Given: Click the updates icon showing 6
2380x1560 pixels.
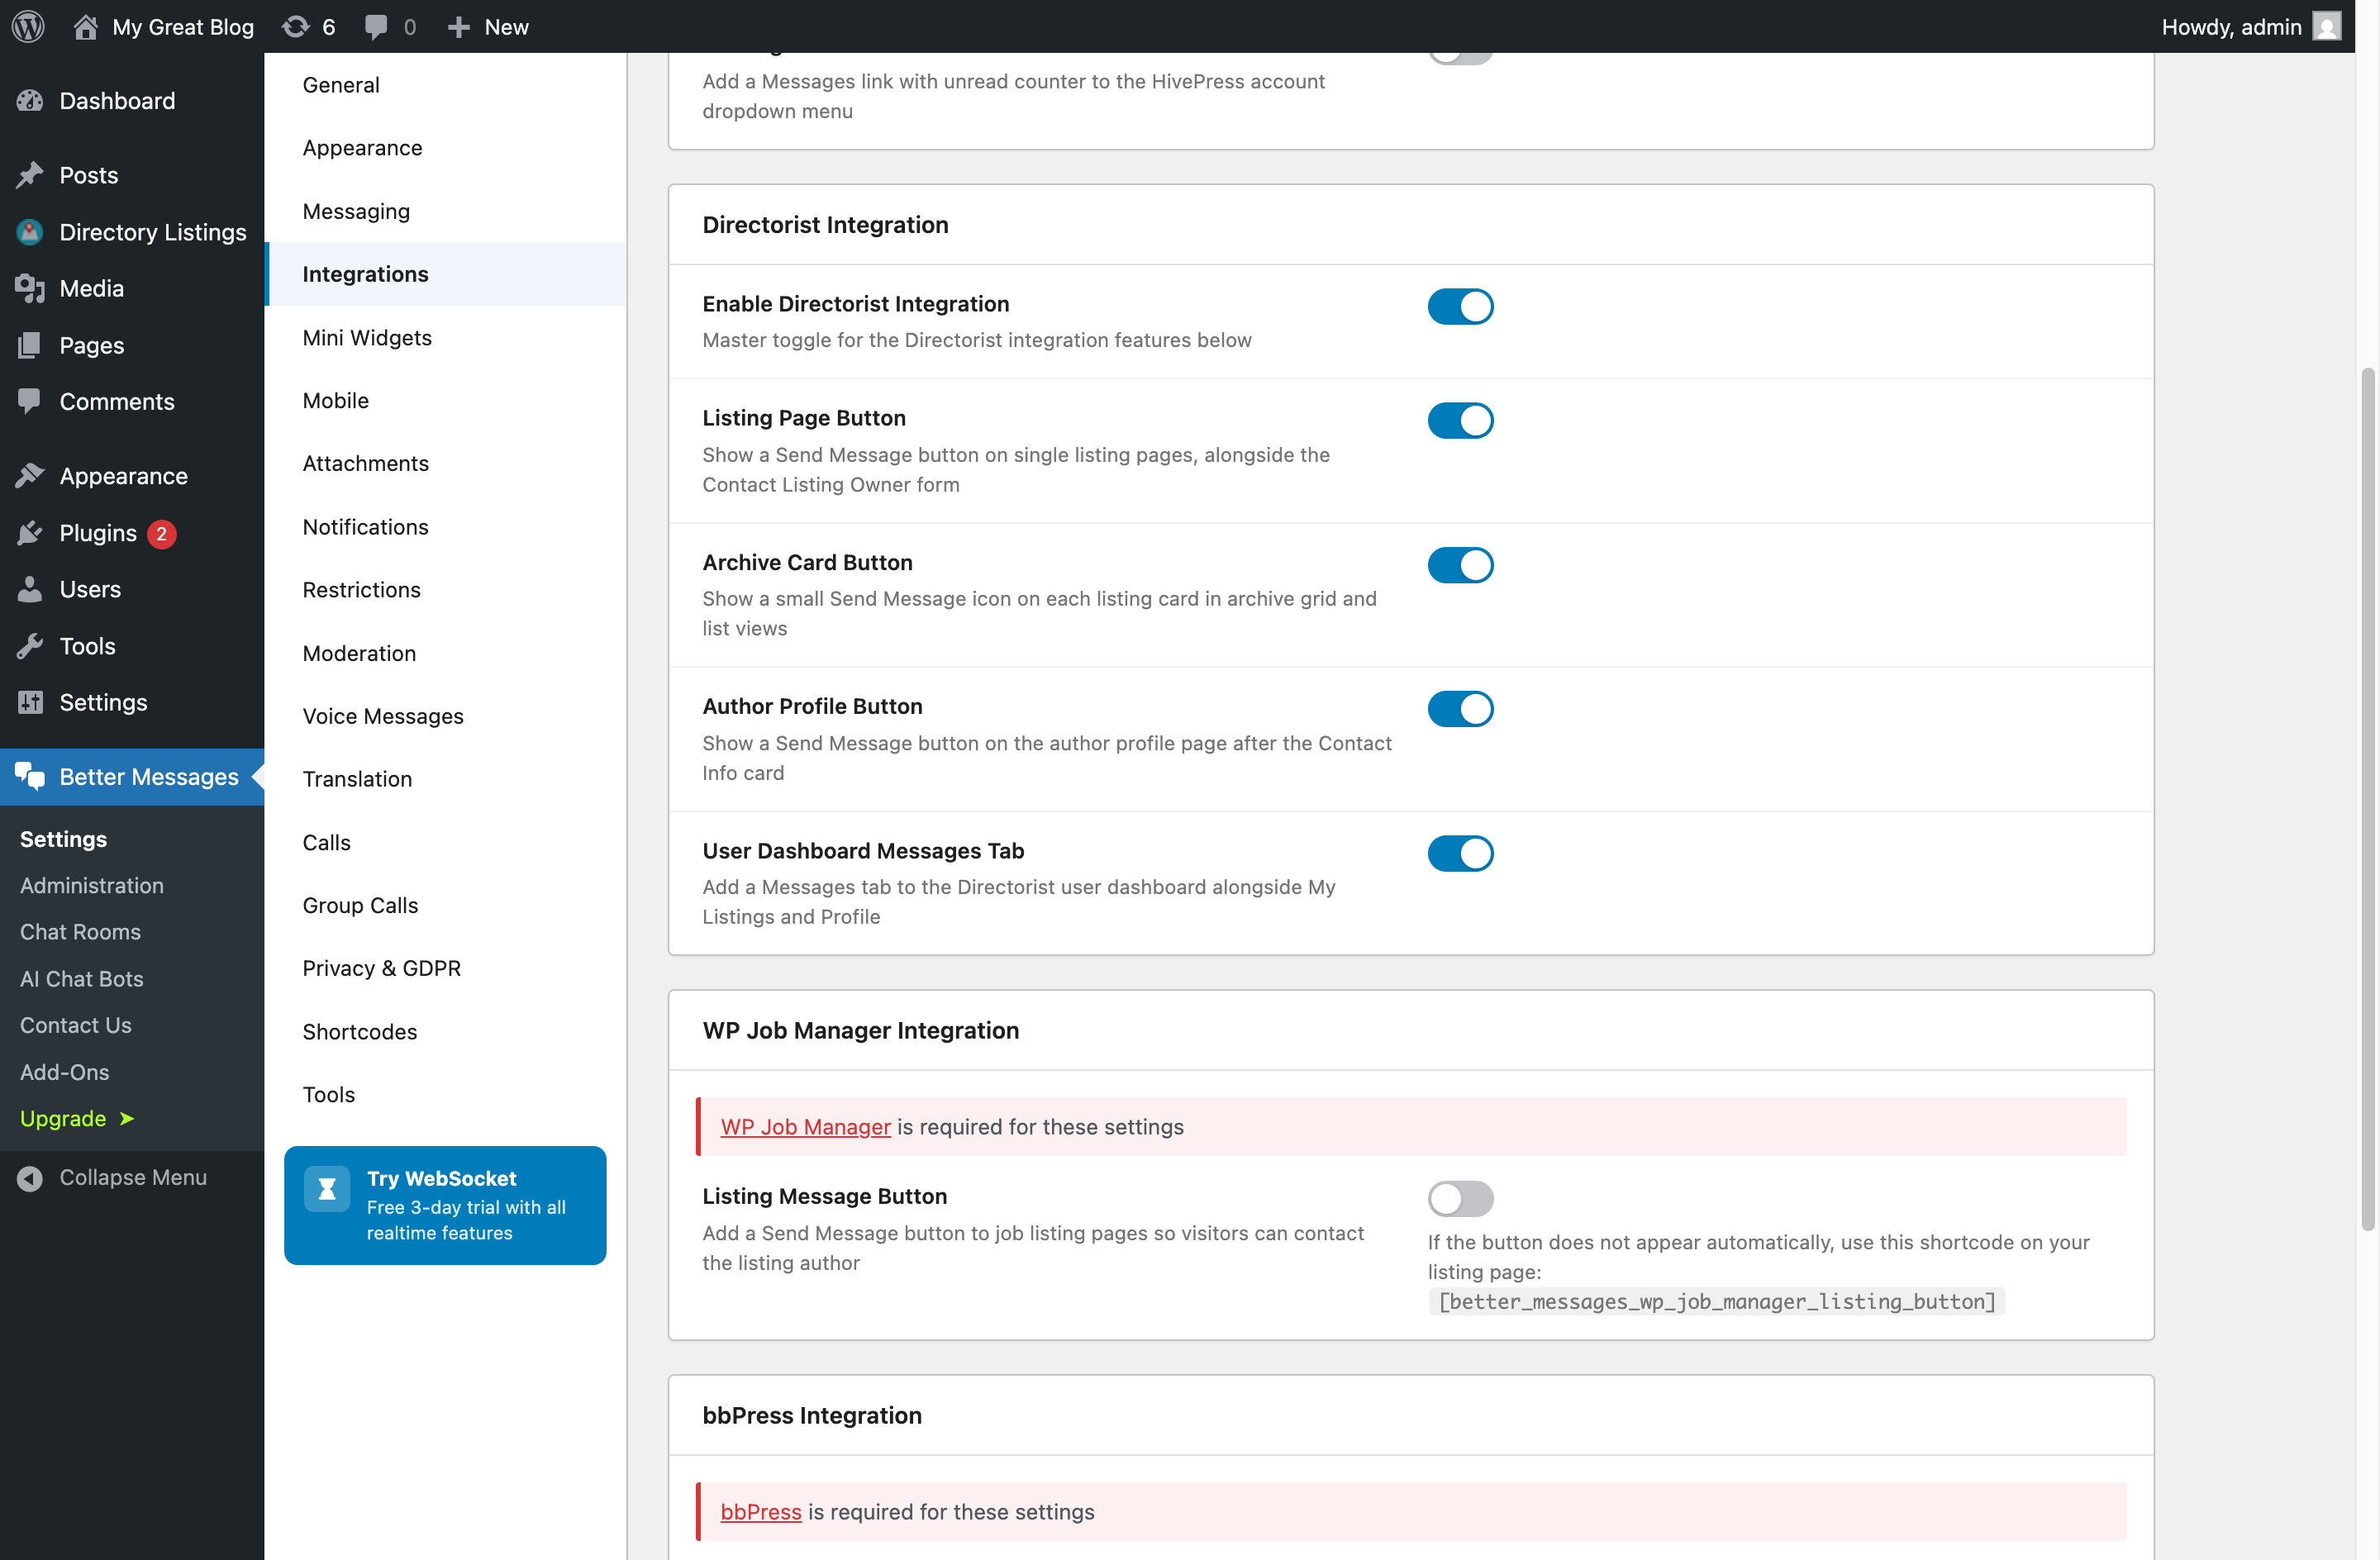Looking at the screenshot, I should point(295,27).
